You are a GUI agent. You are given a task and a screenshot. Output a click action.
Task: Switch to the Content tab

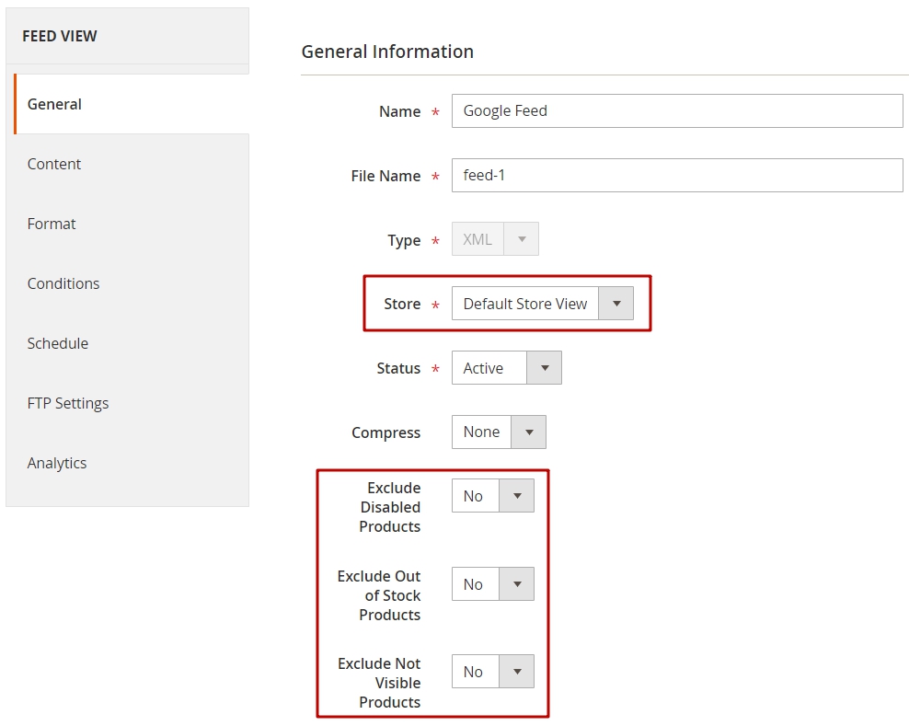pyautogui.click(x=128, y=164)
